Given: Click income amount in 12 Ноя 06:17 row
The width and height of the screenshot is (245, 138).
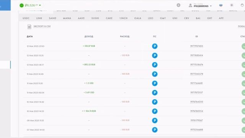Looking at the screenshot, I should coord(89,65).
